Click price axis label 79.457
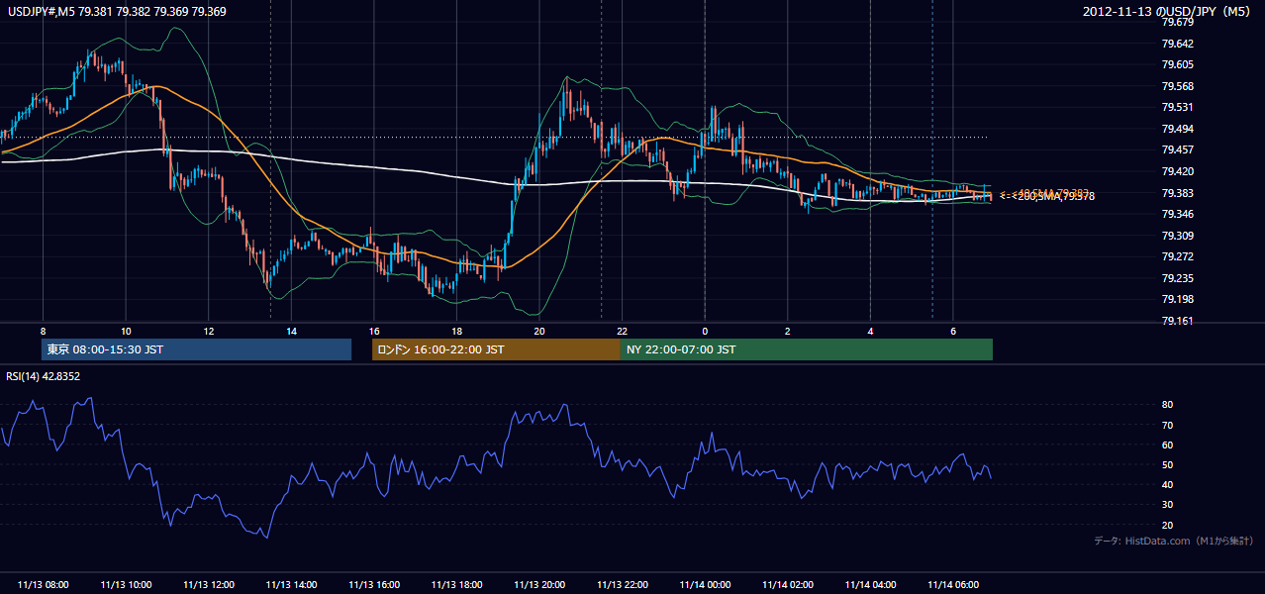The width and height of the screenshot is (1265, 594). [1177, 149]
